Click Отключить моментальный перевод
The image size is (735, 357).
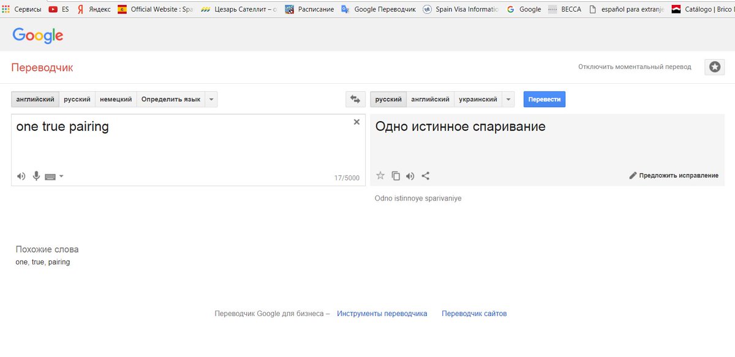[635, 67]
